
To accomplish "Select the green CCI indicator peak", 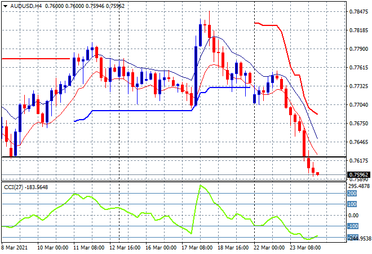I will (200, 185).
